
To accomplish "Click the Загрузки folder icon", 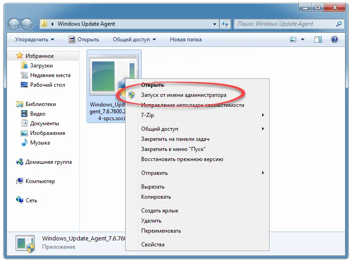I will tap(24, 66).
